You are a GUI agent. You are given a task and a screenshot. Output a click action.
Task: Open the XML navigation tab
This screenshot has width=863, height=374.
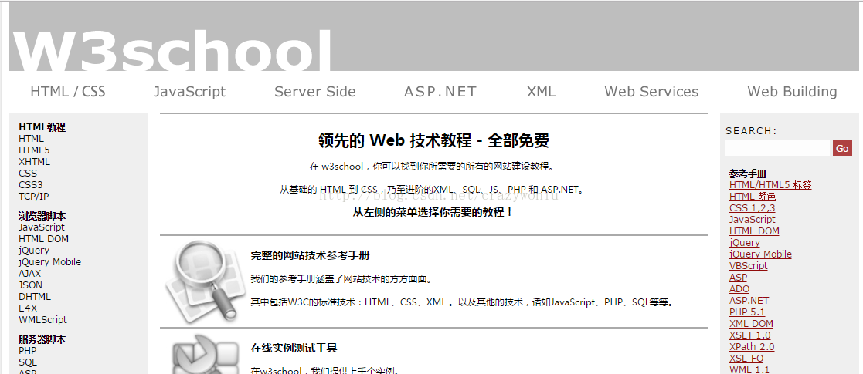541,92
